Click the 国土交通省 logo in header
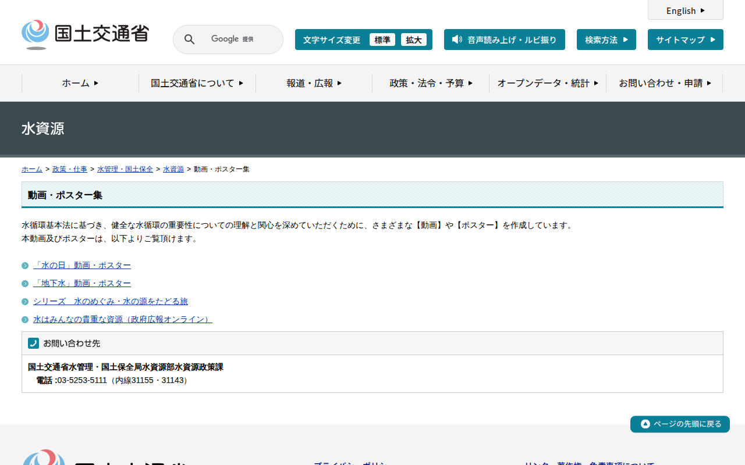This screenshot has width=745, height=465. [x=85, y=34]
